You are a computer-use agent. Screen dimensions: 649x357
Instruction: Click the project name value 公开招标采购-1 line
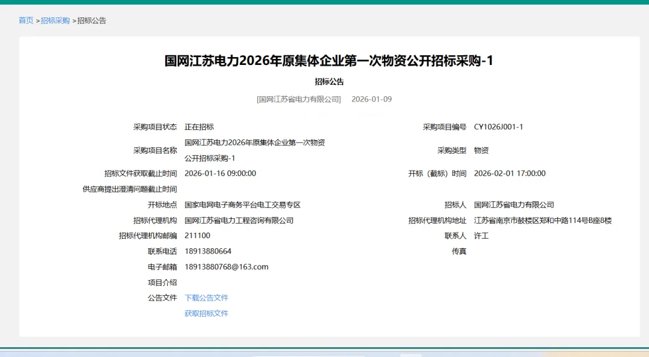click(210, 158)
